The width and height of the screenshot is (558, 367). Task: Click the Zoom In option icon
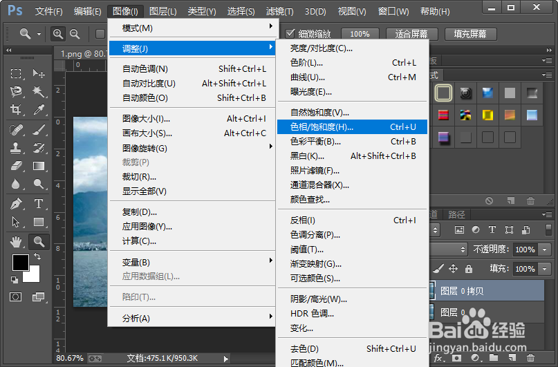58,34
